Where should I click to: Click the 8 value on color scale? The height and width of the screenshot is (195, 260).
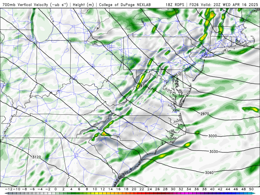click(x=87, y=189)
